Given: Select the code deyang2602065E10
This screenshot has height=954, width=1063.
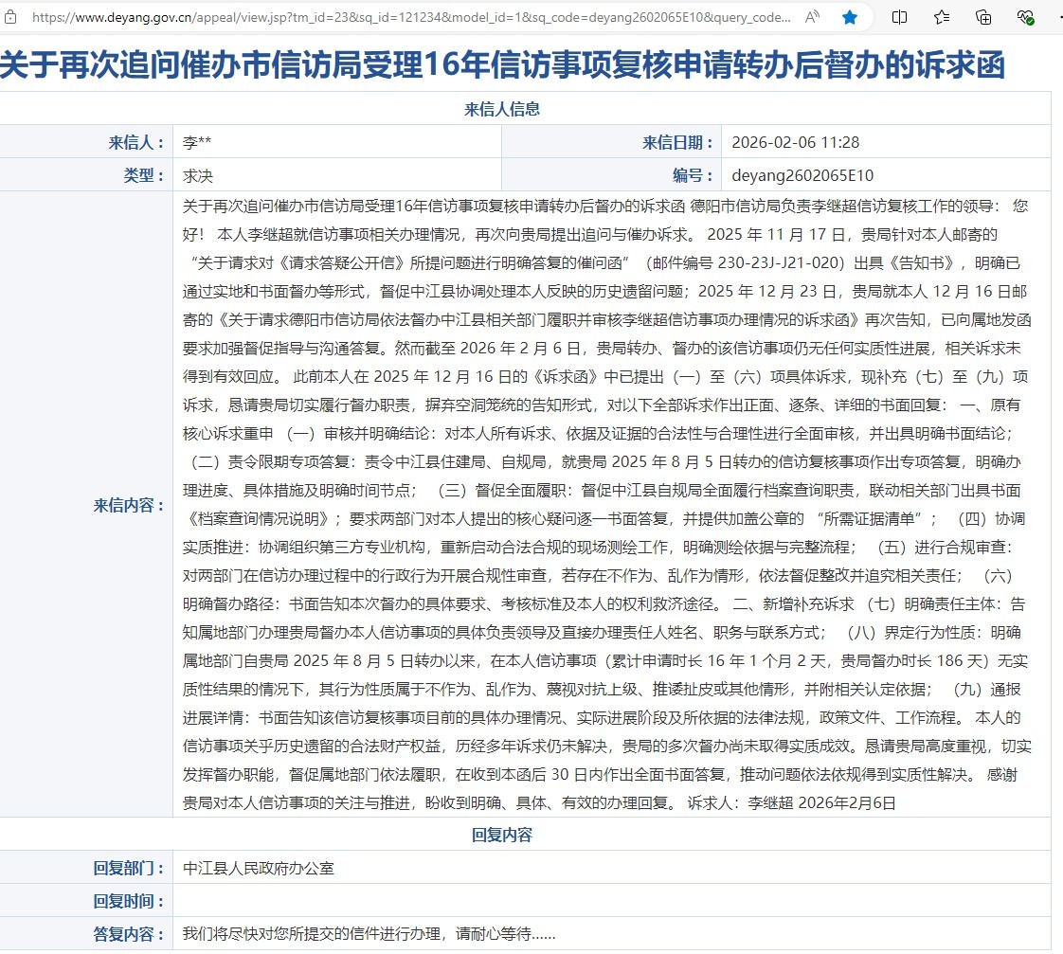Looking at the screenshot, I should 802,175.
